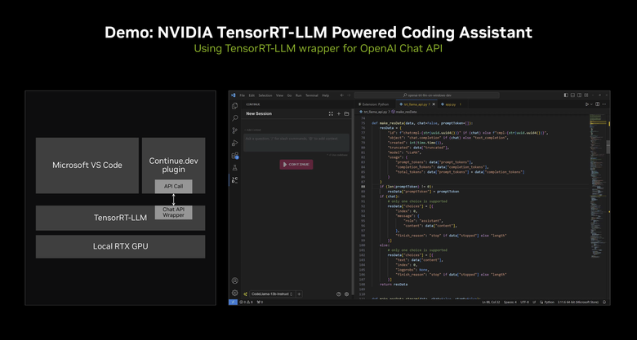
Task: Open the Explorer view in the activity bar
Action: click(x=234, y=106)
